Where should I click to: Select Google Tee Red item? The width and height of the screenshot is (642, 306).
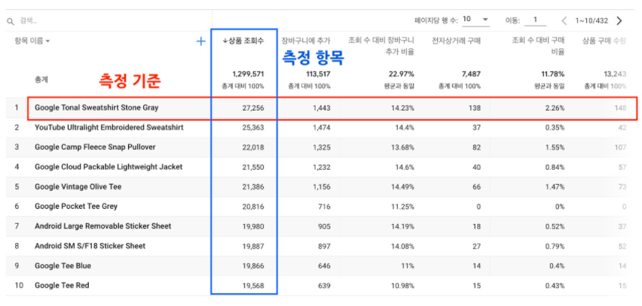[x=62, y=285]
